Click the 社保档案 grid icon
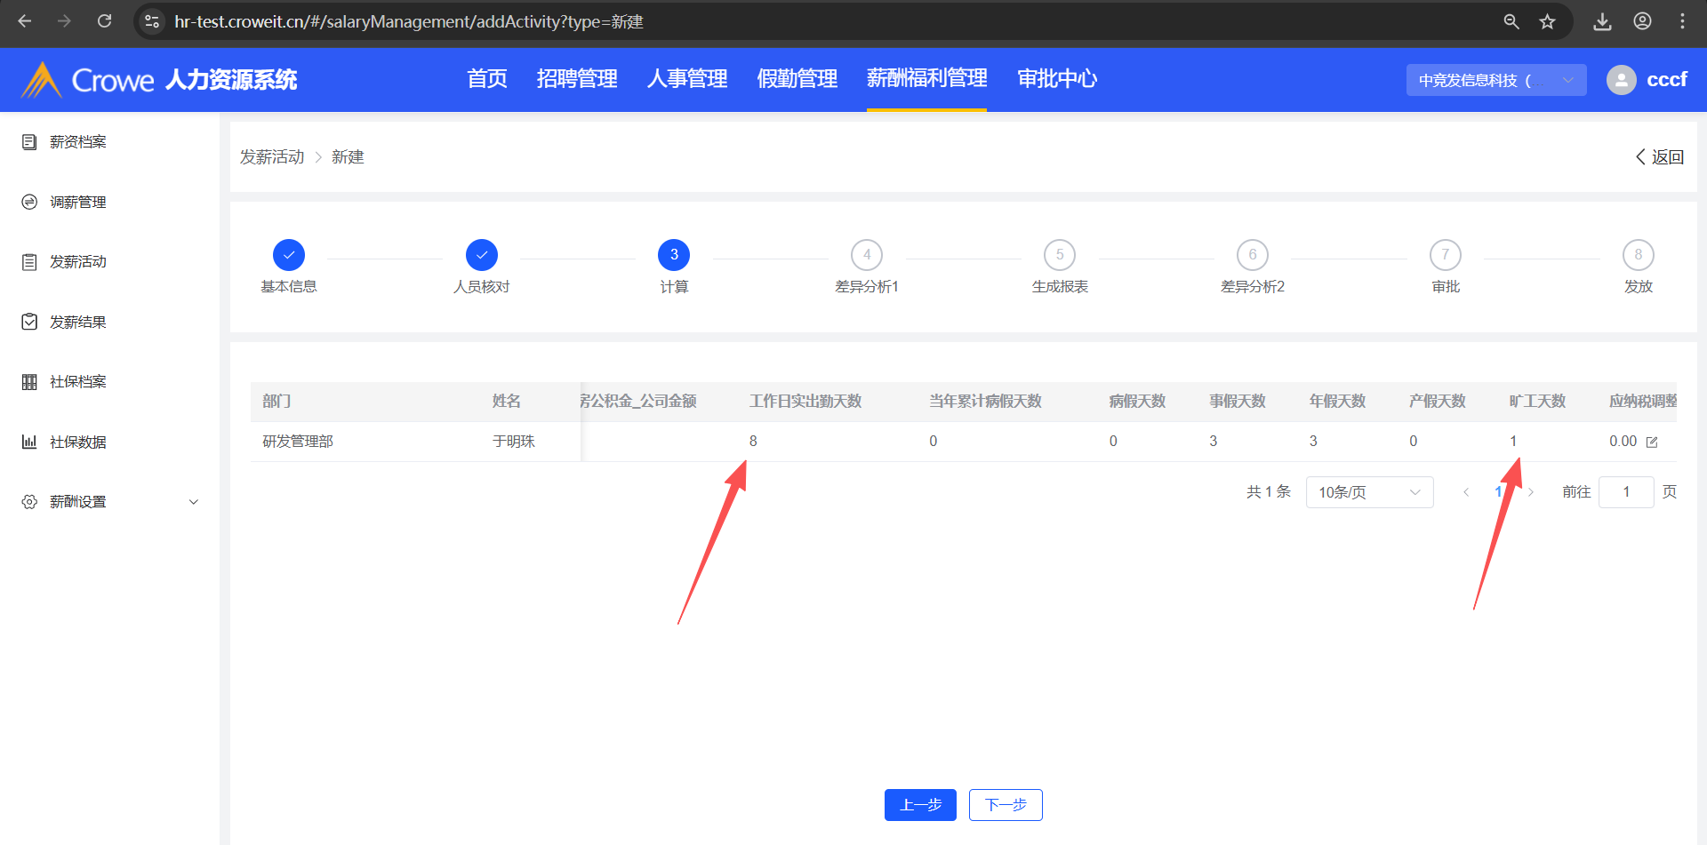The width and height of the screenshot is (1707, 845). (29, 382)
